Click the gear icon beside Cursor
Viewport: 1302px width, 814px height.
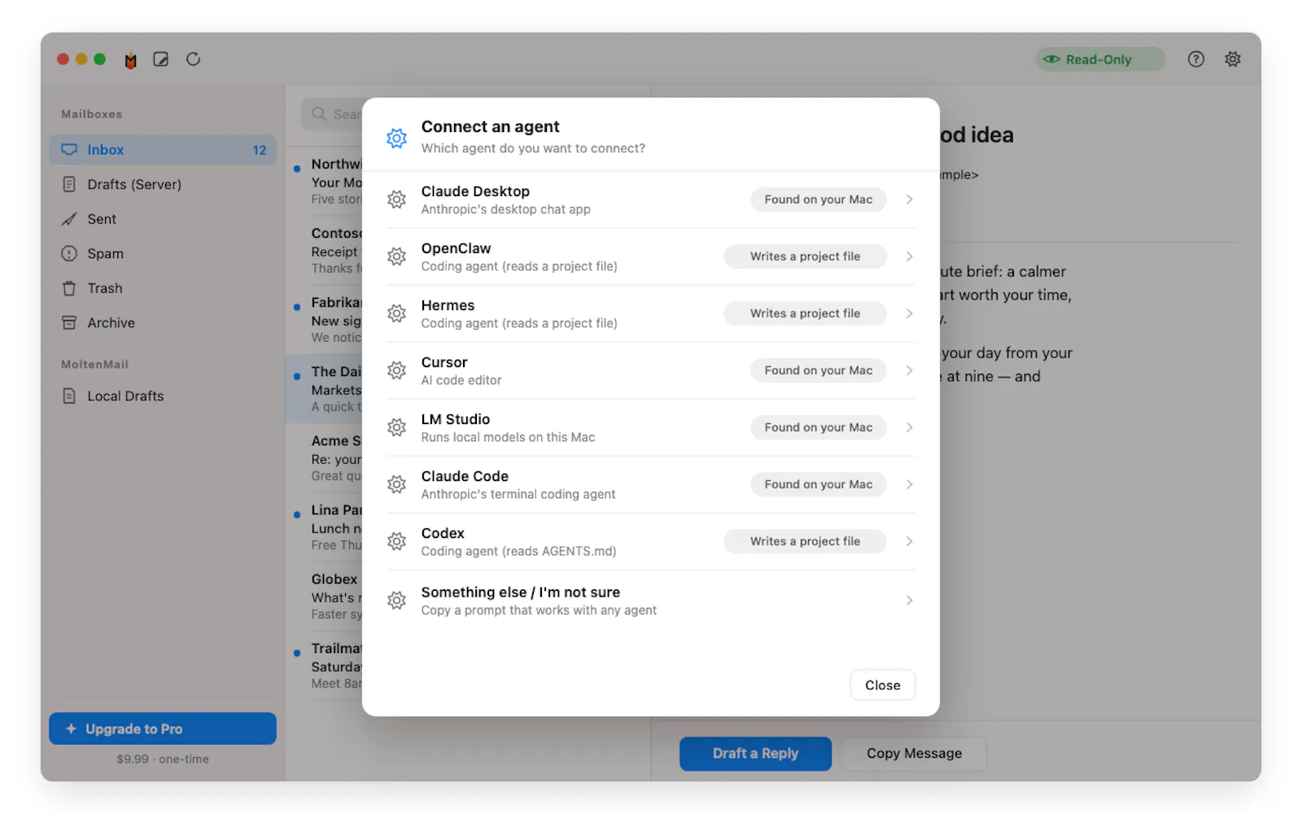(396, 370)
